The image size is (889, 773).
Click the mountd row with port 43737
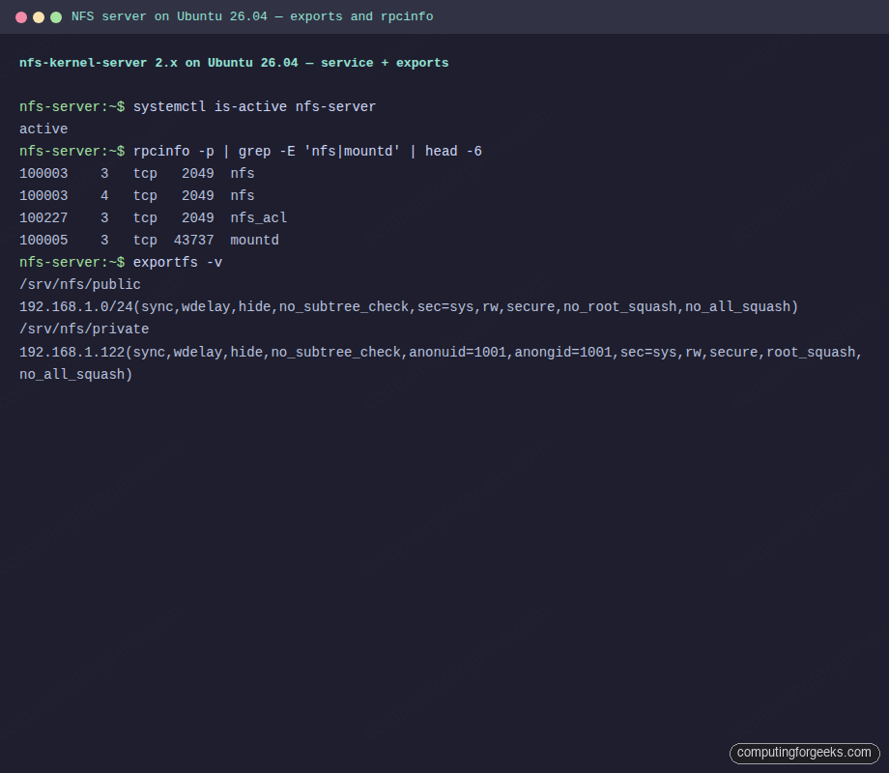145,240
